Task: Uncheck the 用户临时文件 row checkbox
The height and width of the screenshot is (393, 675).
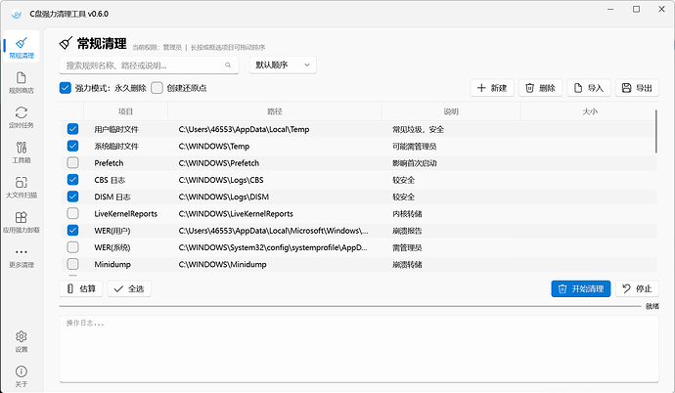Action: [x=72, y=129]
